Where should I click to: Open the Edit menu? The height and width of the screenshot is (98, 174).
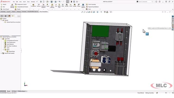point(17,2)
